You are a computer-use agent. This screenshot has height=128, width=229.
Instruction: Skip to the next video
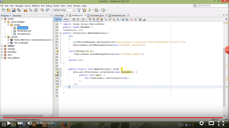[20, 123]
